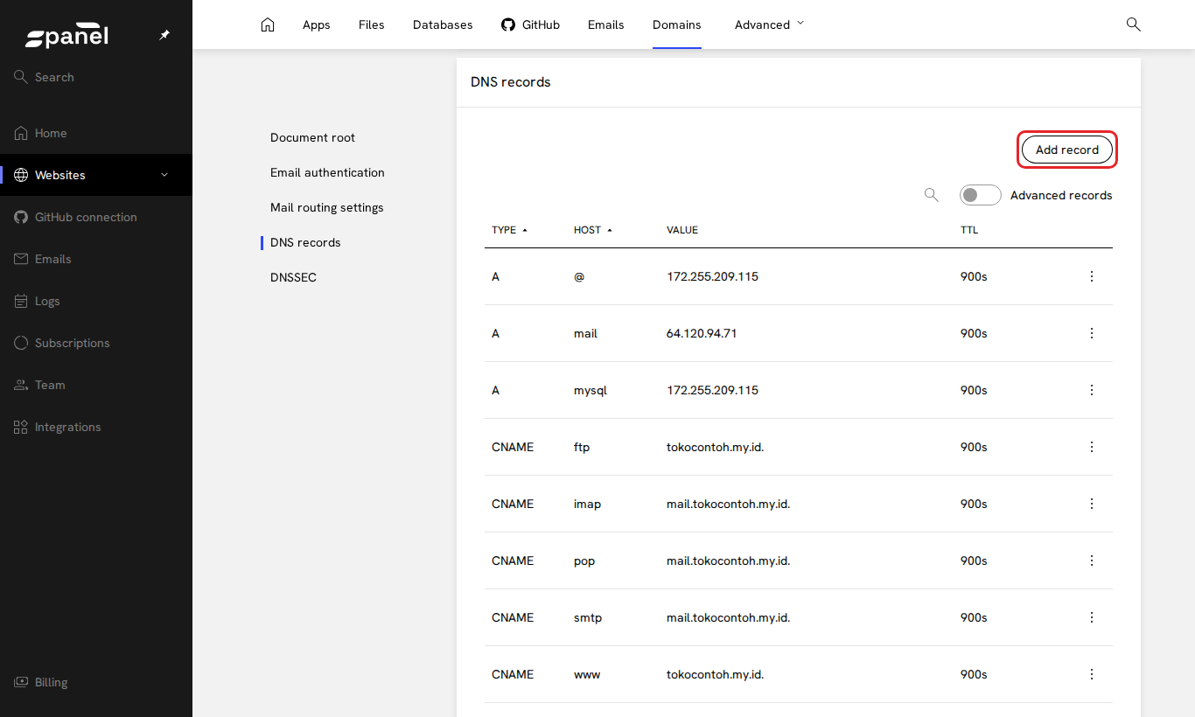Switch to the Databases tab
The image size is (1195, 717).
tap(443, 24)
